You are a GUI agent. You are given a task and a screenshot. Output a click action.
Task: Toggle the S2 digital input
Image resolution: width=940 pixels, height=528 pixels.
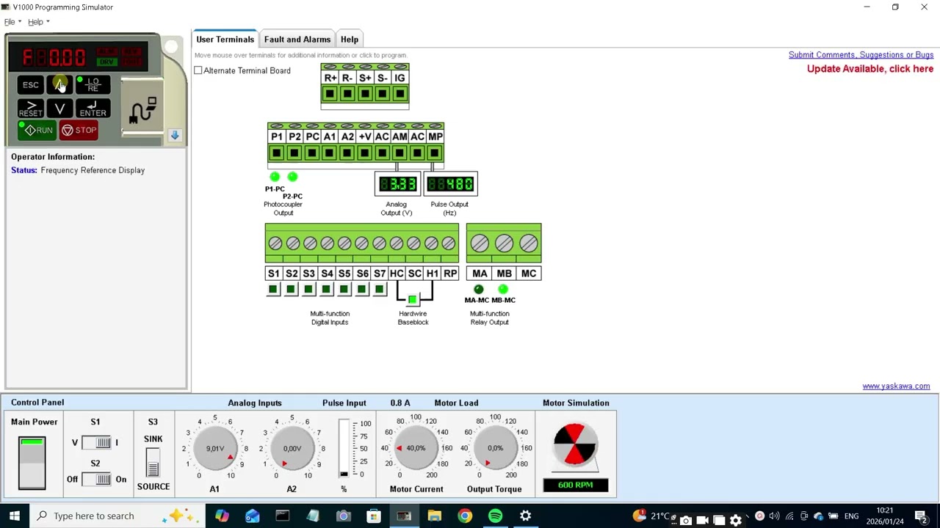[x=291, y=290]
